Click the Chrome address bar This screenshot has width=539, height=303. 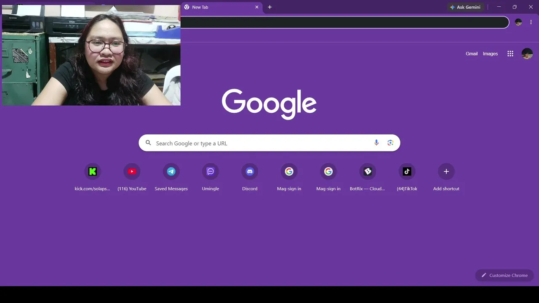(344, 22)
